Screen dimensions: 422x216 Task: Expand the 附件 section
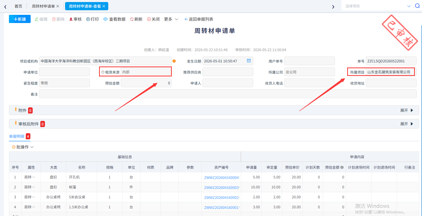coord(407,110)
